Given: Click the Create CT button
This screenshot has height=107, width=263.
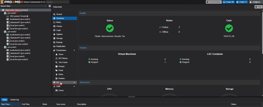Looking at the screenshot, I should 242,2.
